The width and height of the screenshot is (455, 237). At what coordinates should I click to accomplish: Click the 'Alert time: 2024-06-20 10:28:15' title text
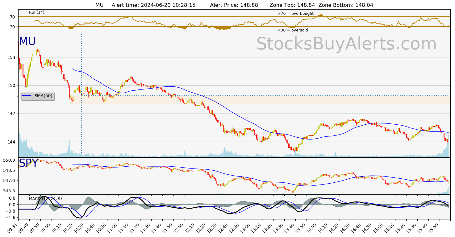[x=153, y=5]
